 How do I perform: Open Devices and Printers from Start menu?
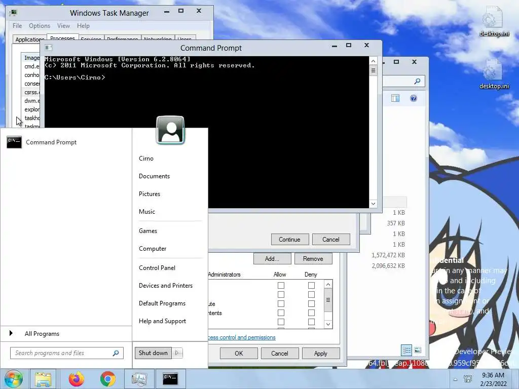click(166, 286)
